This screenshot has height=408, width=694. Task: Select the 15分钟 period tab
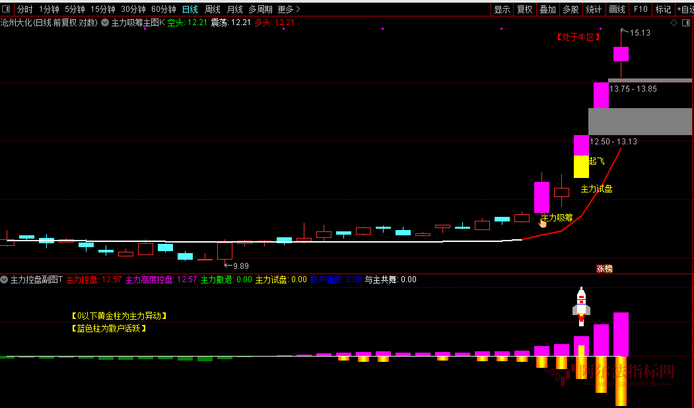pos(102,9)
